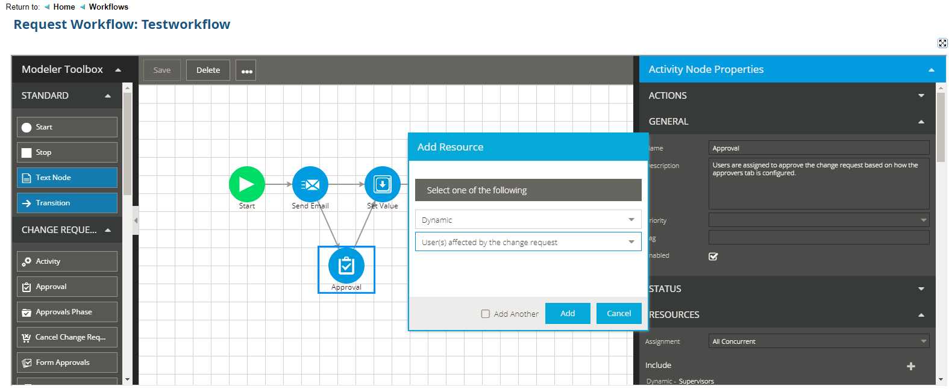Click the Name input field
This screenshot has height=389, width=949.
coord(818,148)
